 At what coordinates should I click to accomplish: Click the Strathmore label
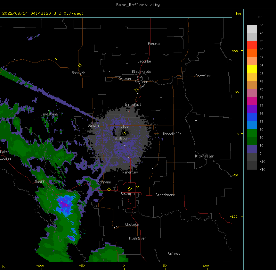(165, 195)
